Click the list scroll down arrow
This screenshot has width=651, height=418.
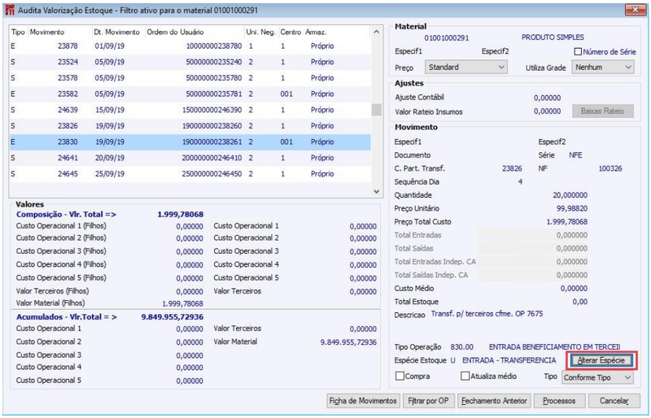point(376,191)
